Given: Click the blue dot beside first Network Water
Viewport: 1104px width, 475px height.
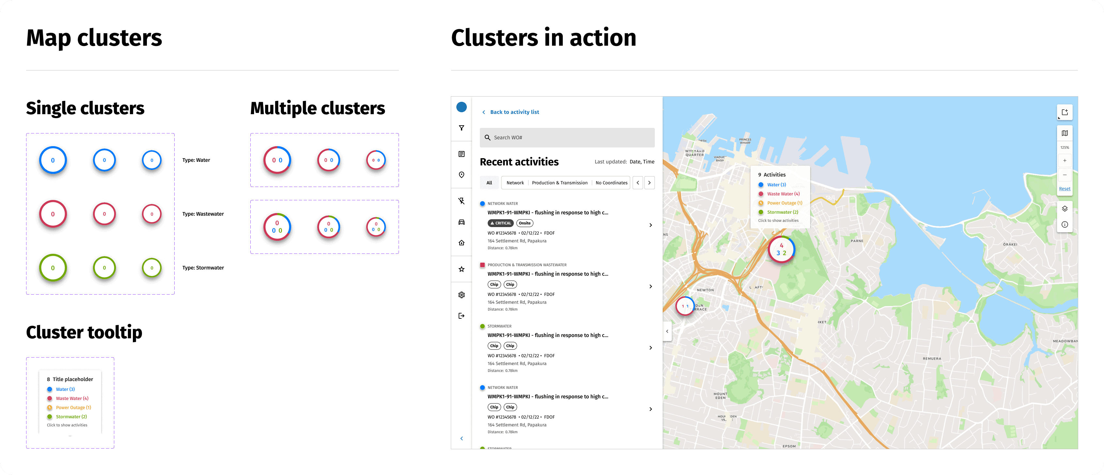Looking at the screenshot, I should [x=482, y=204].
